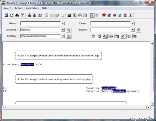Click highlighted 'localhost' in Host line
156x121 pixels.
point(28,64)
